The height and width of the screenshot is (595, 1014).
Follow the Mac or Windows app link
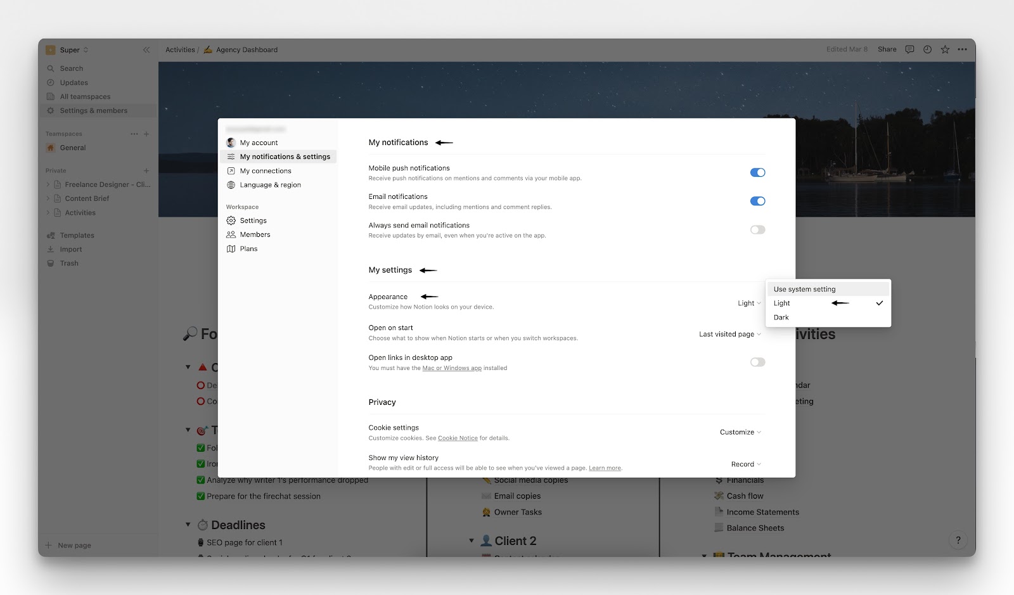click(452, 368)
